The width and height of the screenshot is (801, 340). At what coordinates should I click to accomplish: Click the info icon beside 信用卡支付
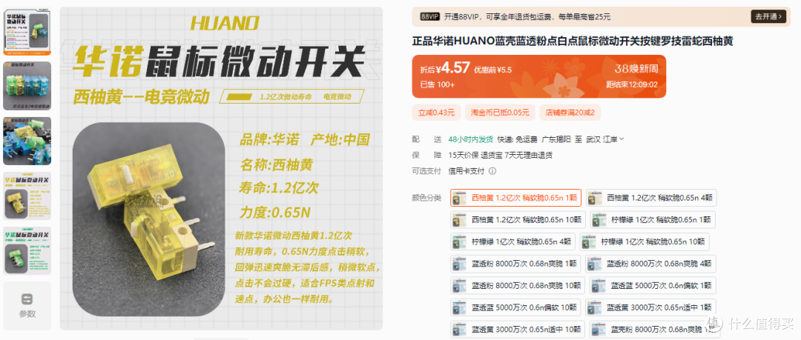point(492,172)
